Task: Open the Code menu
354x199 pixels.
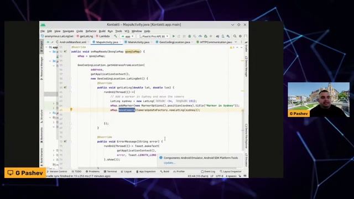Action: point(80,31)
